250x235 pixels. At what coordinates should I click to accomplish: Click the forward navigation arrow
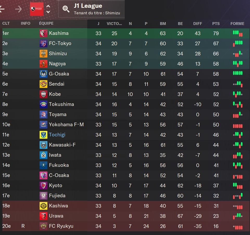point(18,9)
